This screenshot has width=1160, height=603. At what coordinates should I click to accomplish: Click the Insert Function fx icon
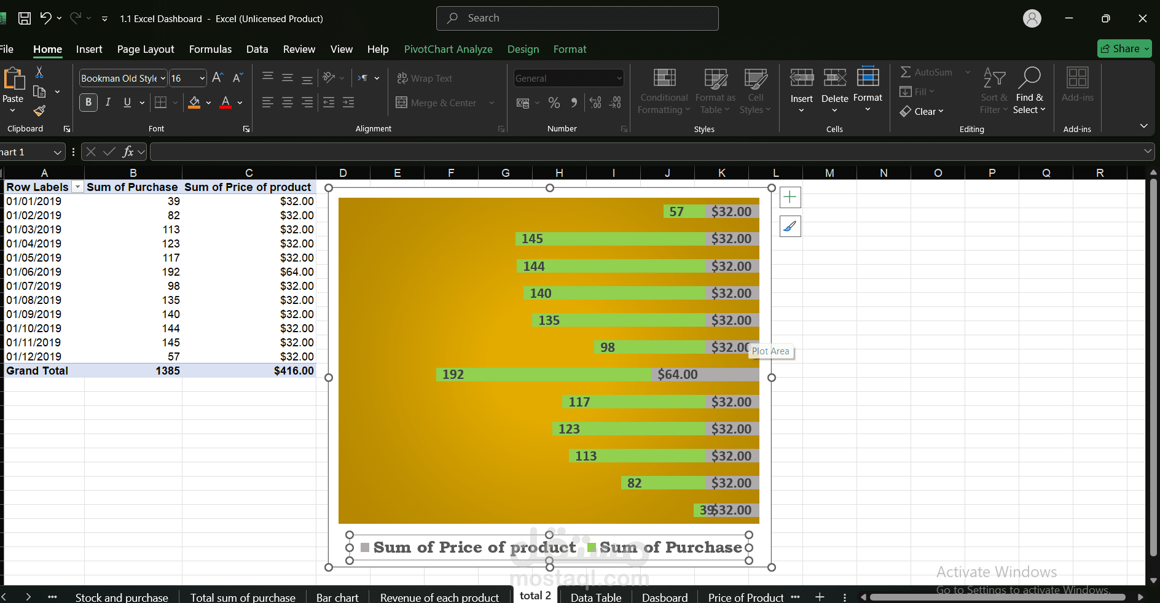click(x=128, y=152)
